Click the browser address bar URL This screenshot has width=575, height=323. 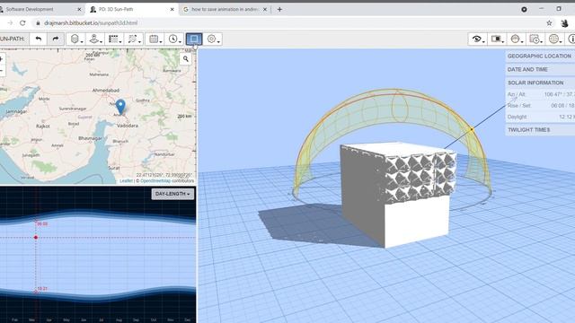click(x=91, y=23)
